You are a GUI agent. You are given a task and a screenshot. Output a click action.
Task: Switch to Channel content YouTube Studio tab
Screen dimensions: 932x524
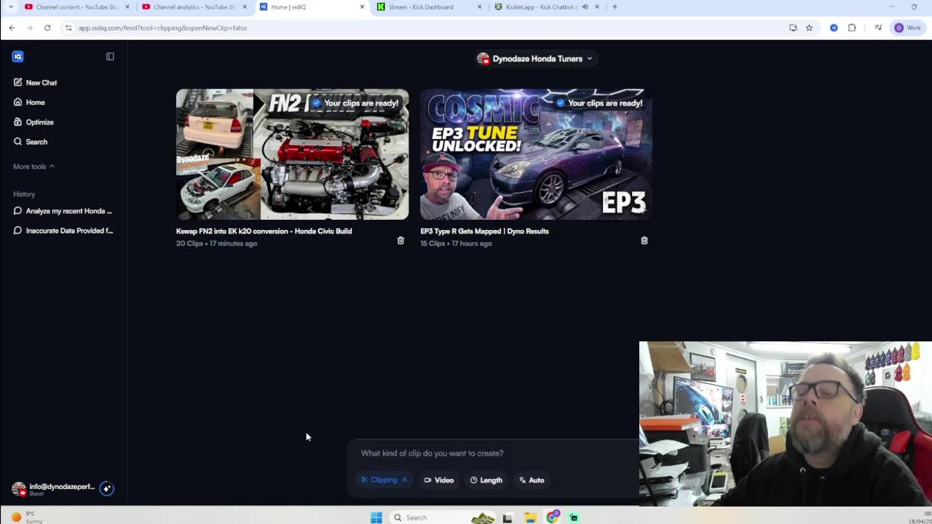76,7
